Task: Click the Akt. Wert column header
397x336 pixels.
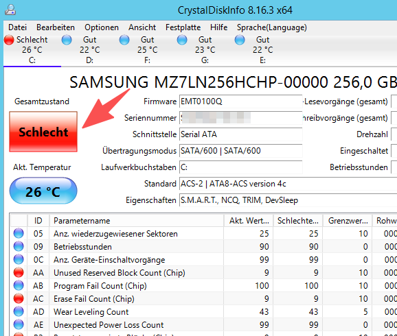Action: pos(249,221)
